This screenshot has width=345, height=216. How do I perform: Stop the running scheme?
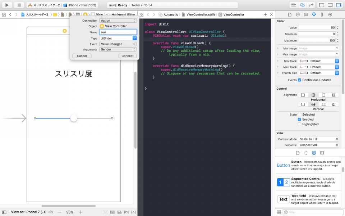tap(19, 5)
